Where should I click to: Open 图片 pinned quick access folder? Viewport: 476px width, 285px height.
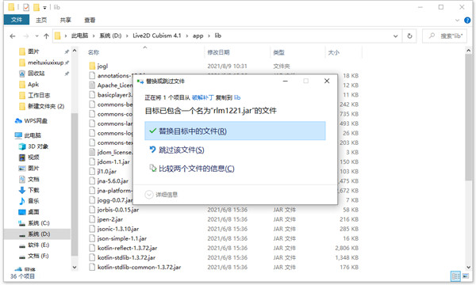click(33, 51)
